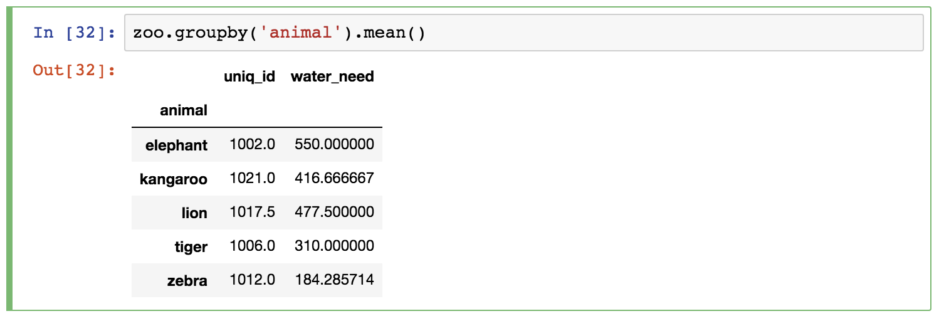939x316 pixels.
Task: Select the tiger row label
Action: click(x=191, y=247)
